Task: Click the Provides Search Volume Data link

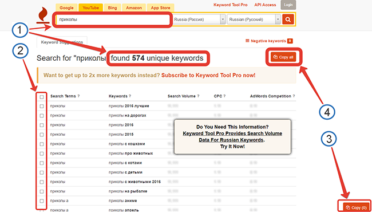Action: click(232, 137)
